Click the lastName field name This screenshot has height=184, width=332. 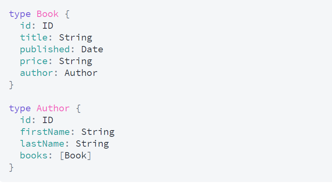(41, 144)
